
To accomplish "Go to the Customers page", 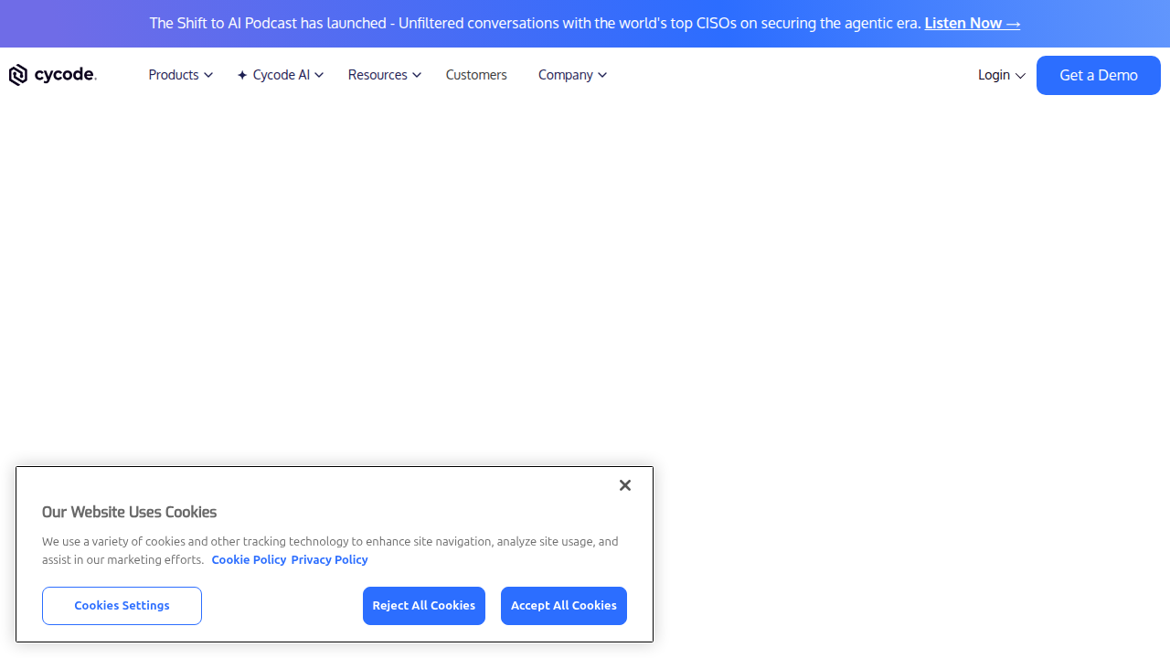I will pyautogui.click(x=476, y=75).
